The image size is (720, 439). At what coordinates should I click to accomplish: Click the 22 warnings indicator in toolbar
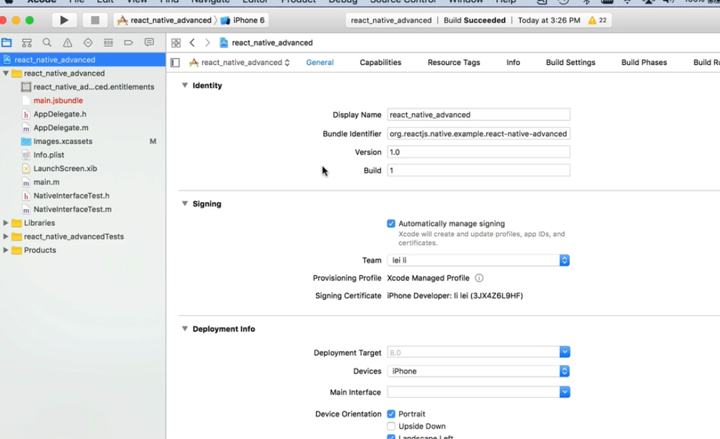click(598, 20)
